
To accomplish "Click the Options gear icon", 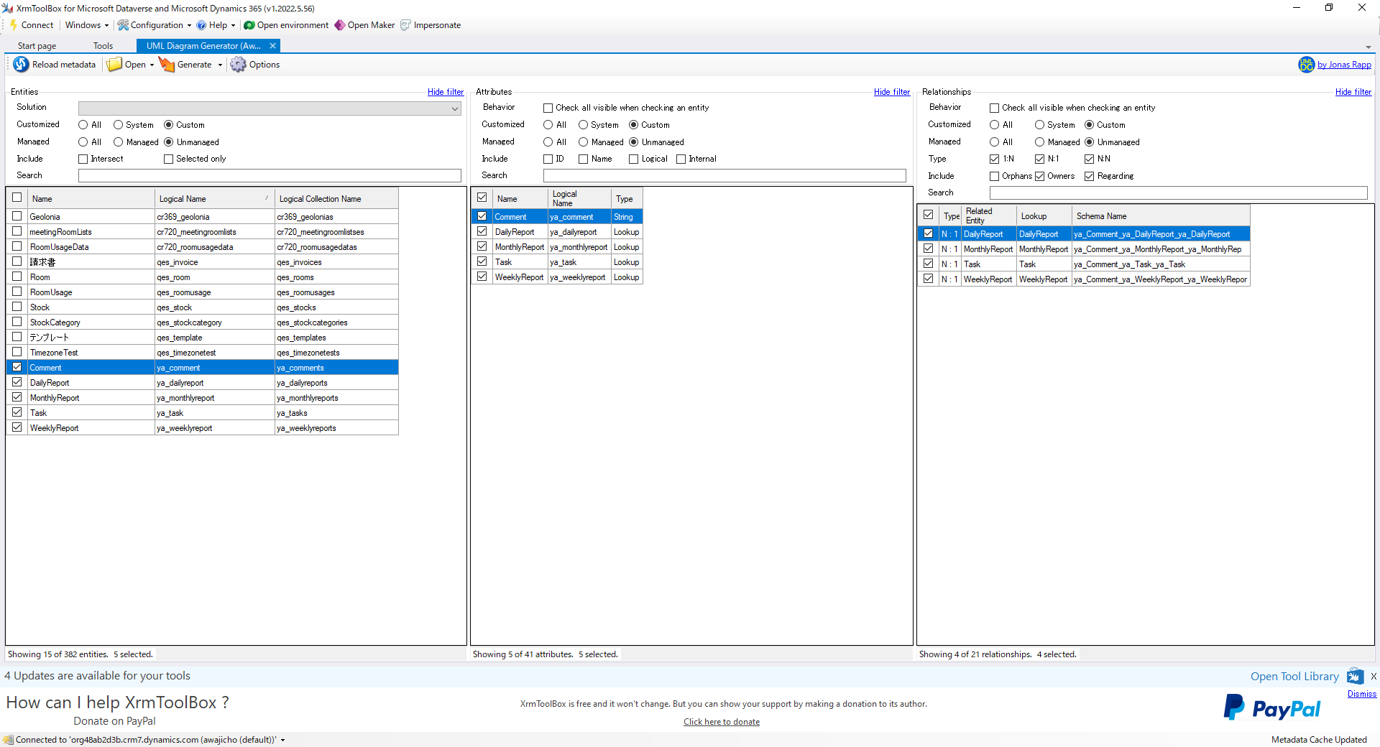I will click(238, 65).
